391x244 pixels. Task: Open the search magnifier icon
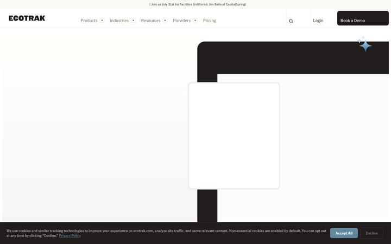pos(291,21)
